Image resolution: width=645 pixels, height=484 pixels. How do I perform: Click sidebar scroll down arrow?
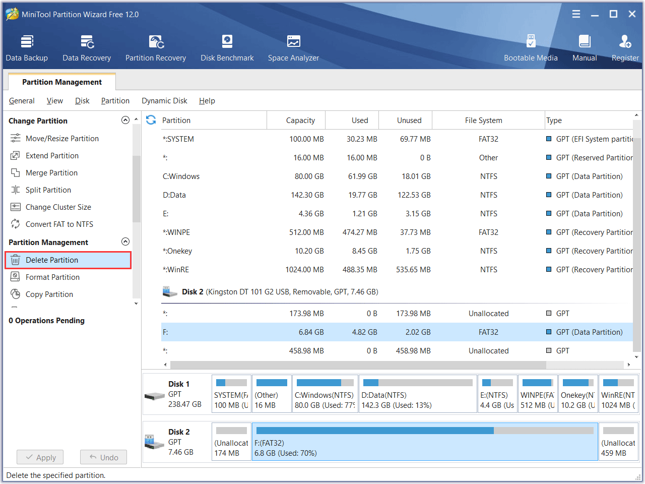coord(136,304)
